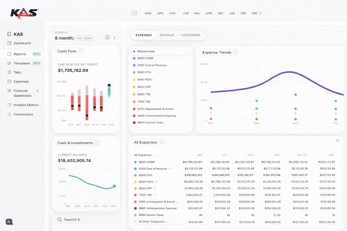The image size is (347, 231).
Task: Select MAR in the top month bar
Action: coord(148,13)
